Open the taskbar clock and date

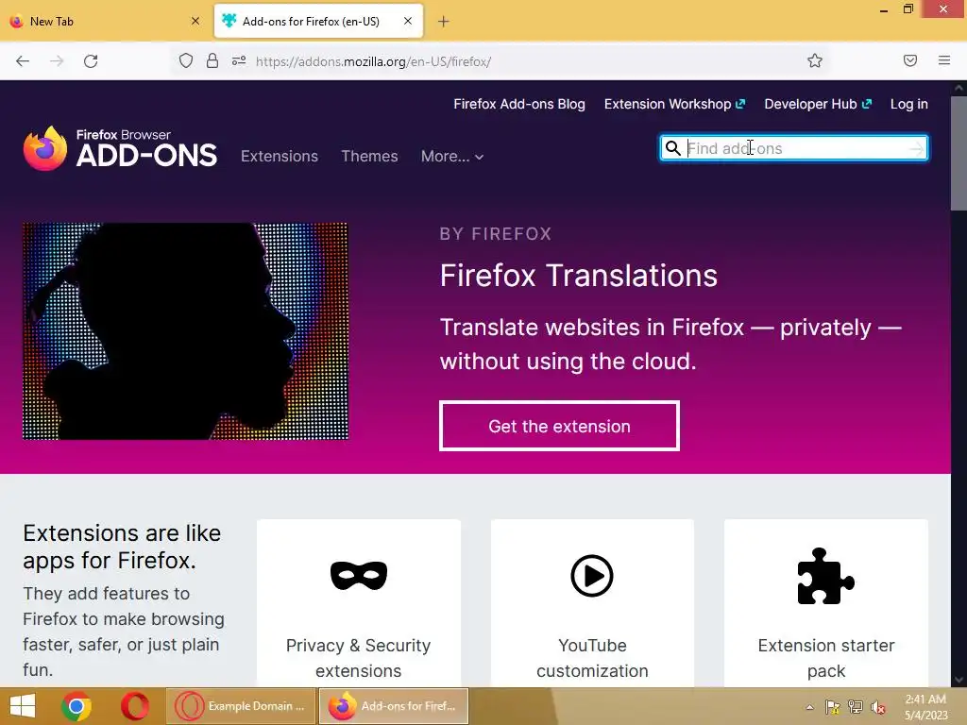(925, 707)
